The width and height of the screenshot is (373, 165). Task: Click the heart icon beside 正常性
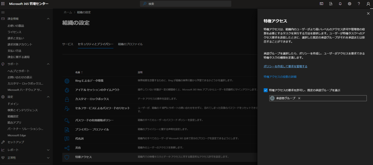coord(3,158)
